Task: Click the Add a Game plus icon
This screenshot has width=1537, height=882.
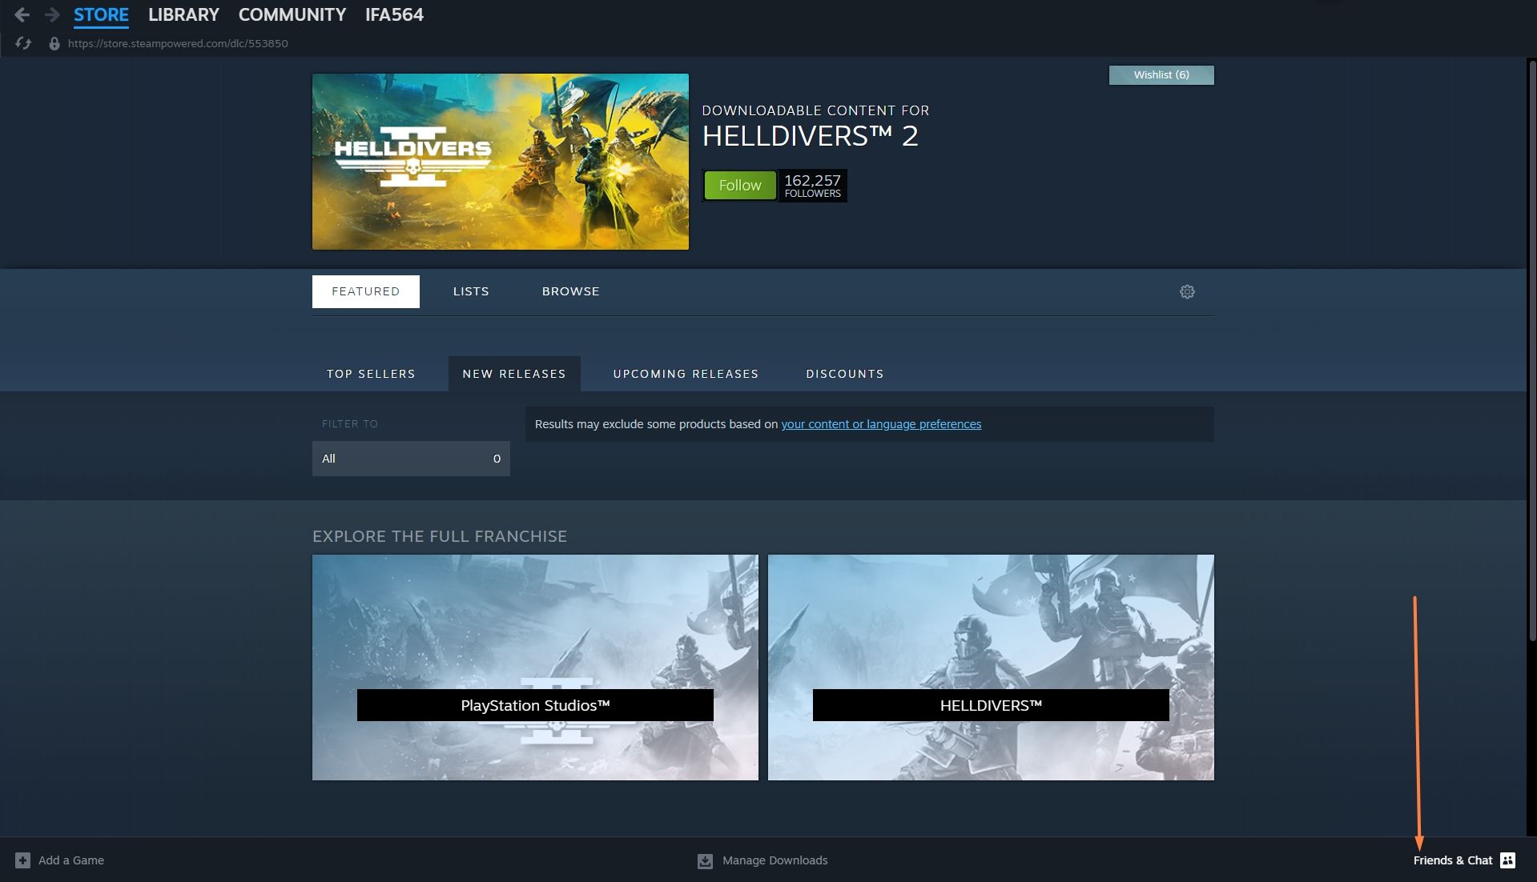Action: [x=22, y=860]
